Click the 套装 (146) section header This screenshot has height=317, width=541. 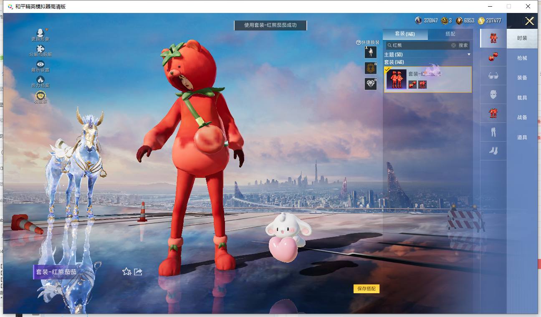click(394, 62)
